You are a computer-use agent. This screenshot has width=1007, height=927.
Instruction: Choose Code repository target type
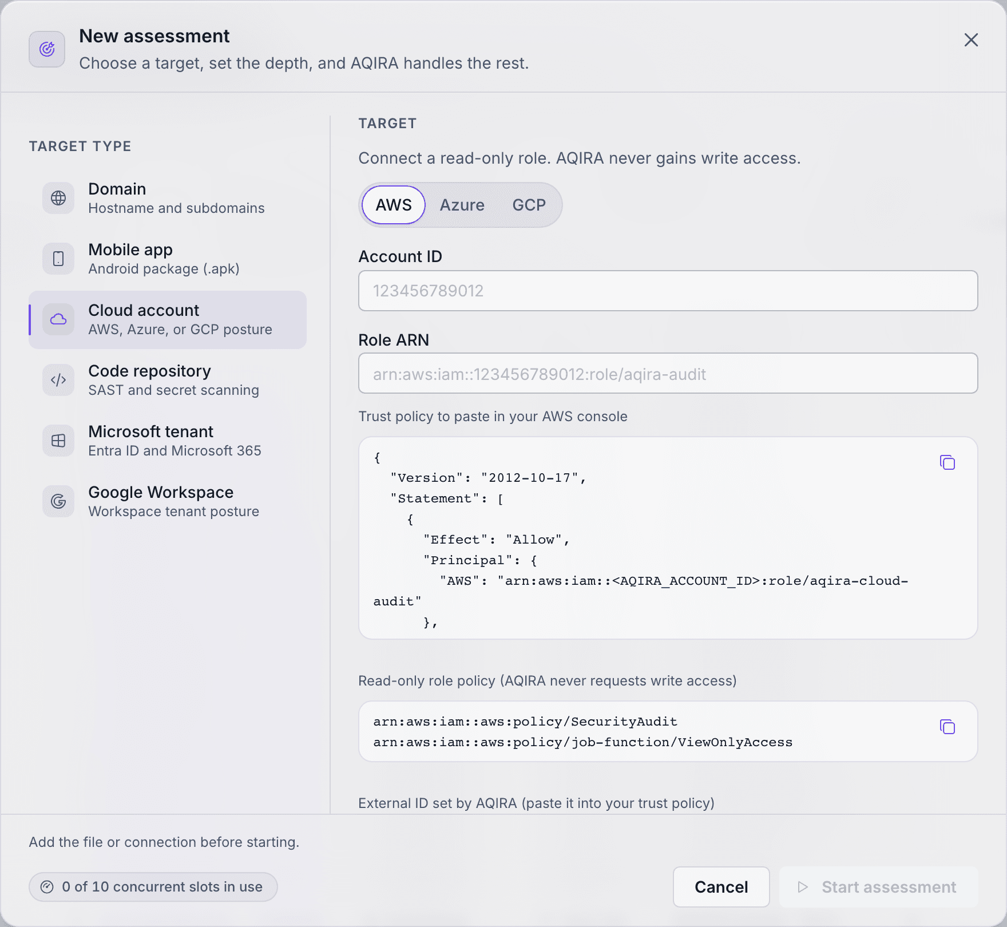(x=168, y=380)
